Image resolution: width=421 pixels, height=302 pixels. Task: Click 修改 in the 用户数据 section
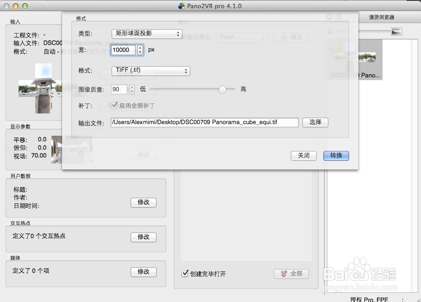tap(144, 202)
